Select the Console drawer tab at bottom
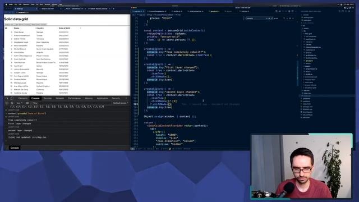359x202 pixels. 15,148
